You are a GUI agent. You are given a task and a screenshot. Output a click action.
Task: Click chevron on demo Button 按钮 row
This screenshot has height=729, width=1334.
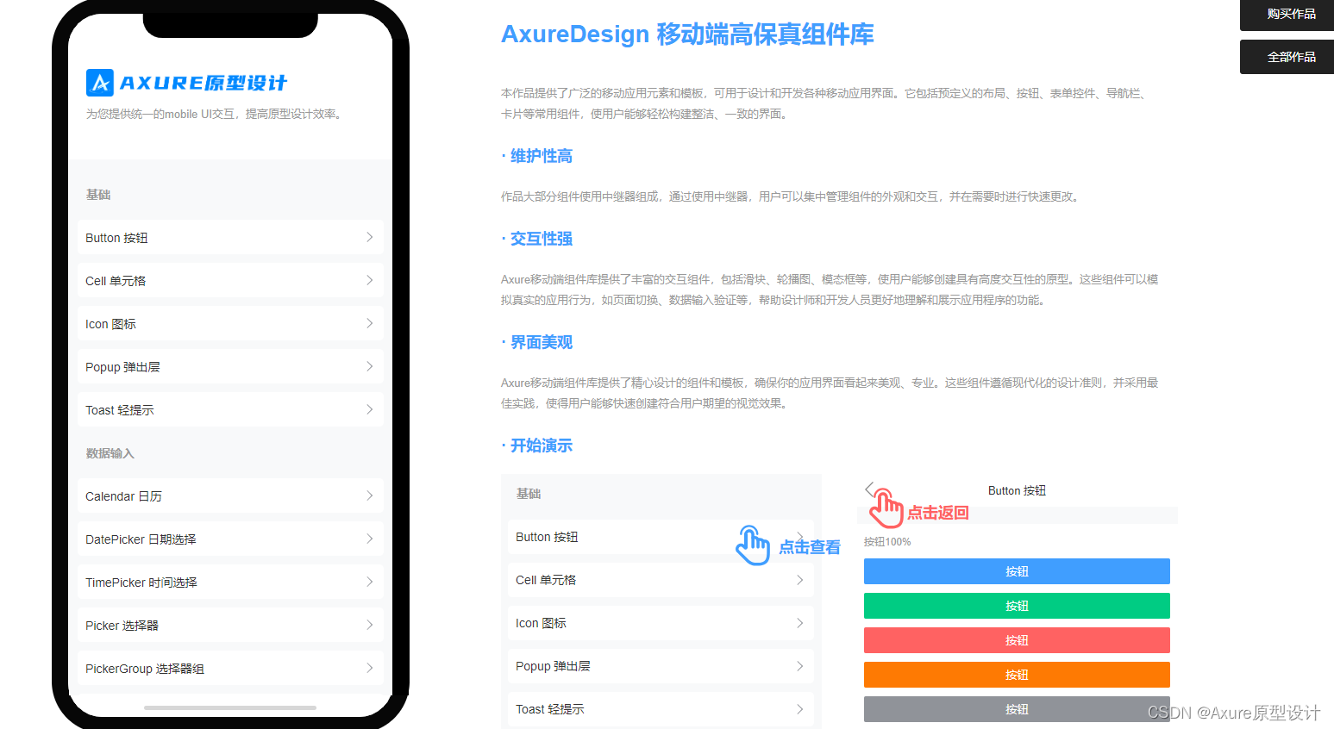coord(799,537)
